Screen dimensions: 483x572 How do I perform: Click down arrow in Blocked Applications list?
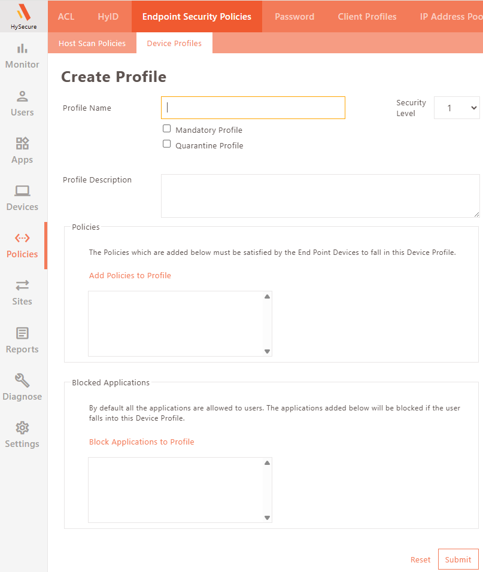point(267,518)
